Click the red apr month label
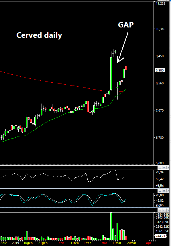Screen dimensions: 171x246 click(149, 243)
